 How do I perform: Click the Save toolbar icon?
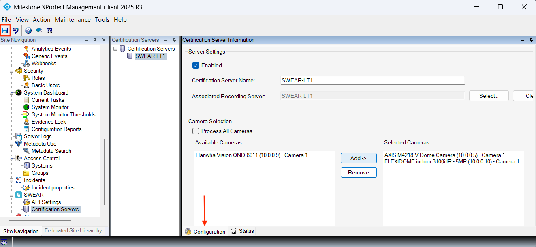(x=5, y=30)
